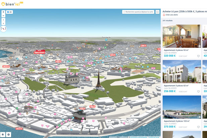Click the 256 000 € price
207x138 pixels.
tap(169, 91)
